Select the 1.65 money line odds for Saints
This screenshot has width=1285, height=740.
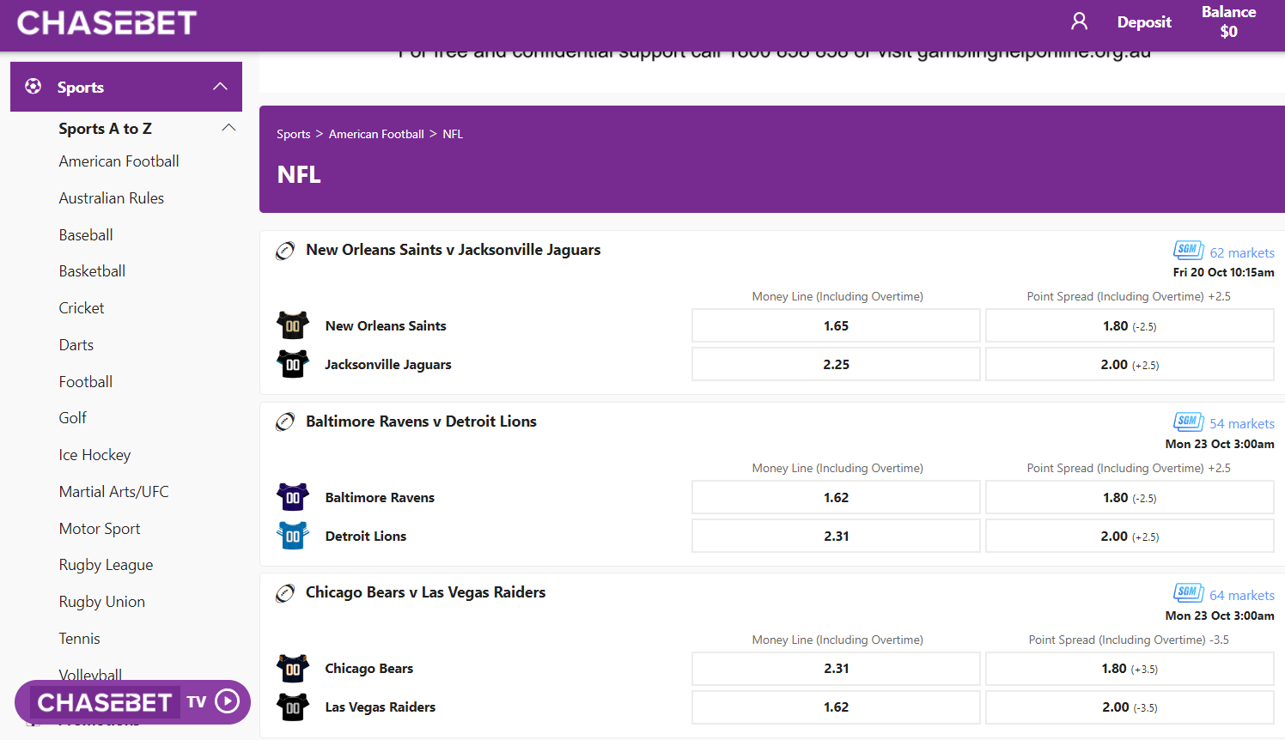pos(835,325)
